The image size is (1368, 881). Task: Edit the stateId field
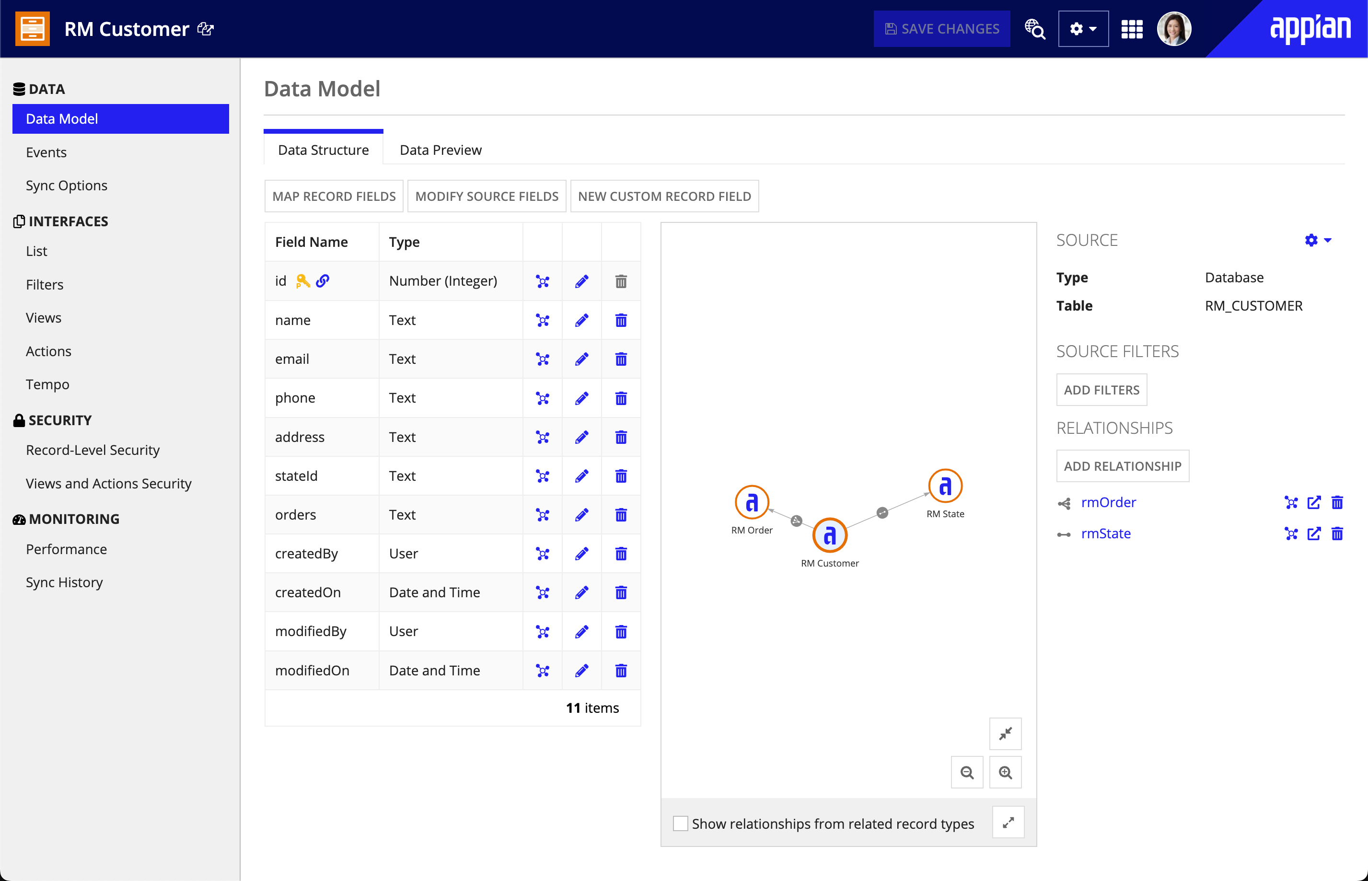(x=581, y=476)
